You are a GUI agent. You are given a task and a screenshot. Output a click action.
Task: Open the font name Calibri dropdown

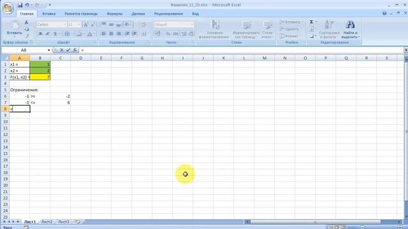65,24
